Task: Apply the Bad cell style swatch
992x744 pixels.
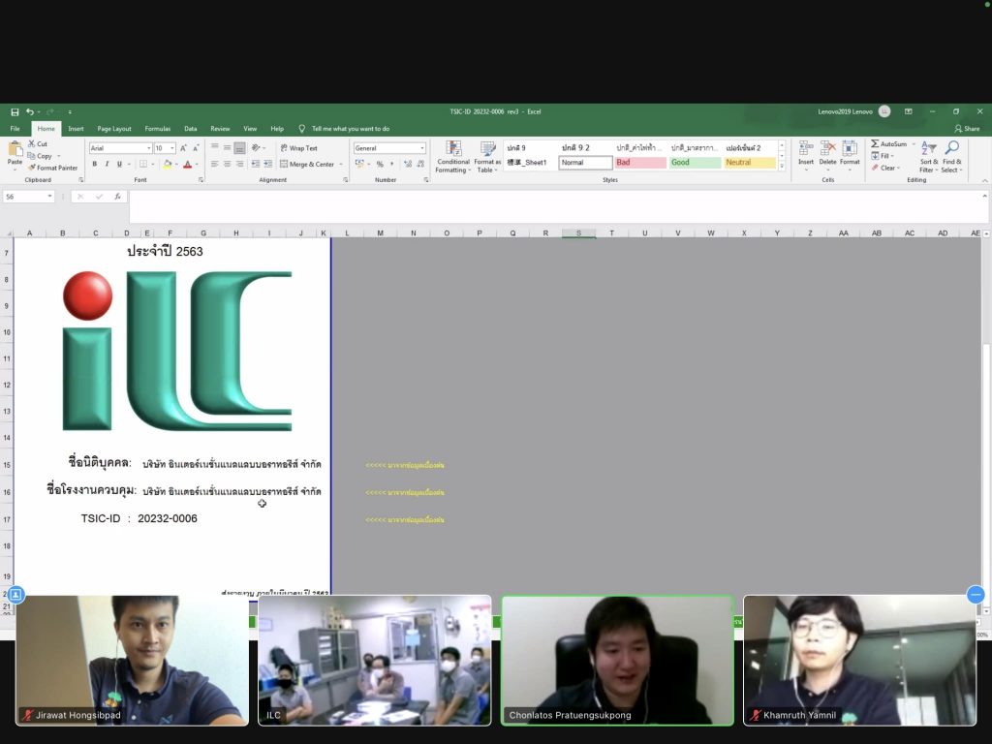Action: (640, 163)
